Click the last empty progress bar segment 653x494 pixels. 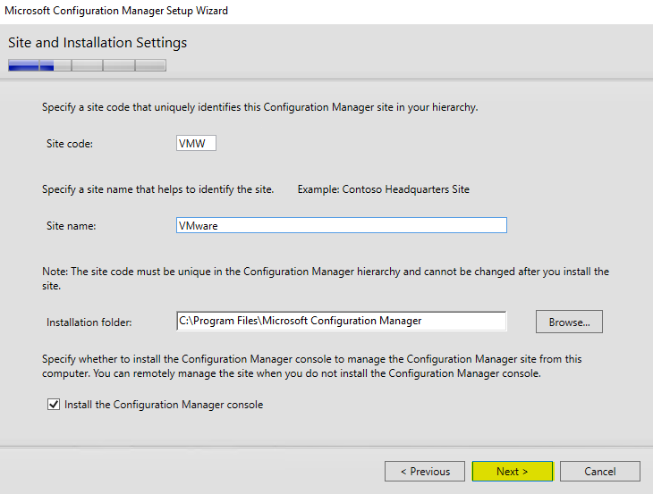[x=150, y=65]
